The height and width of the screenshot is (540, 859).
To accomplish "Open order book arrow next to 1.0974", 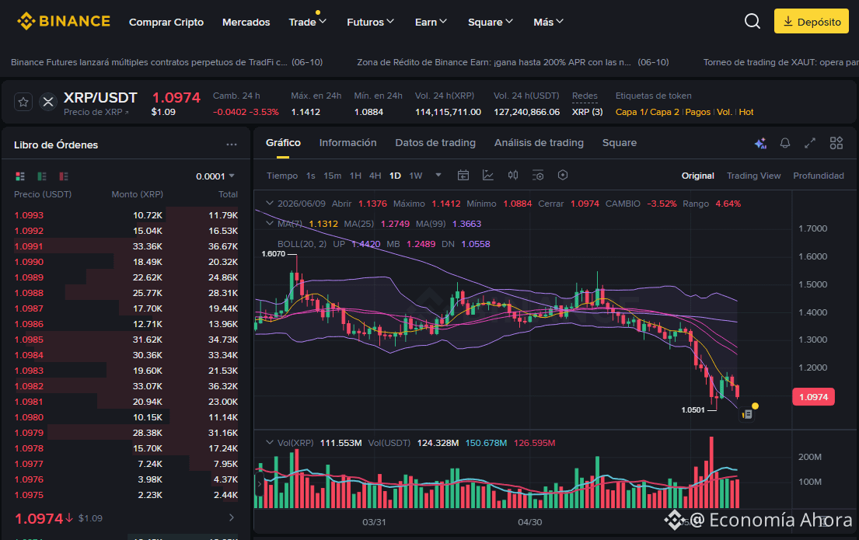I will click(x=231, y=517).
